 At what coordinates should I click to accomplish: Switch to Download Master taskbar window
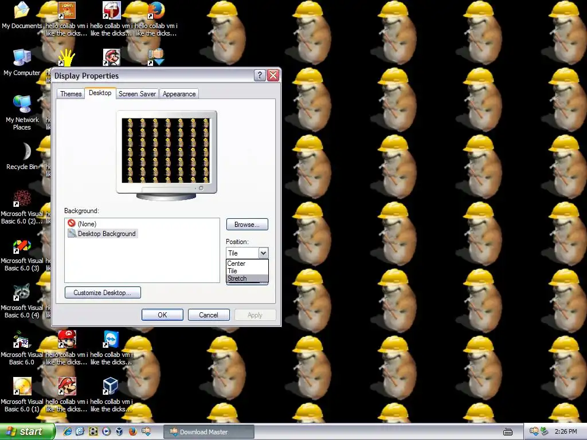[x=209, y=432]
